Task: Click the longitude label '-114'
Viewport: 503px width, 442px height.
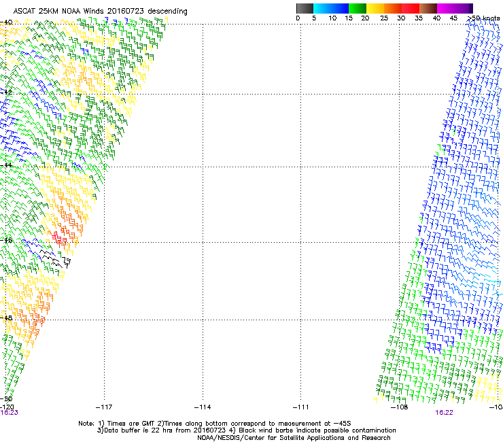Action: (x=203, y=407)
